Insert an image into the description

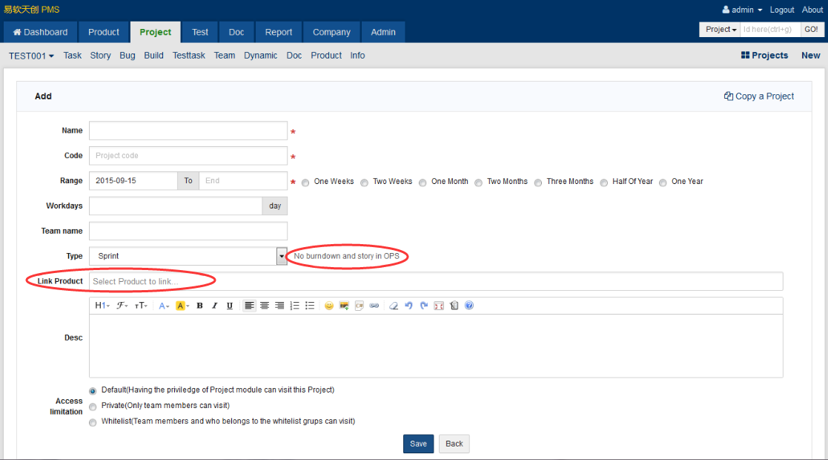[344, 306]
